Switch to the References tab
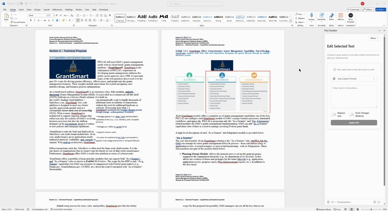The height and width of the screenshot is (211, 388). point(57,9)
